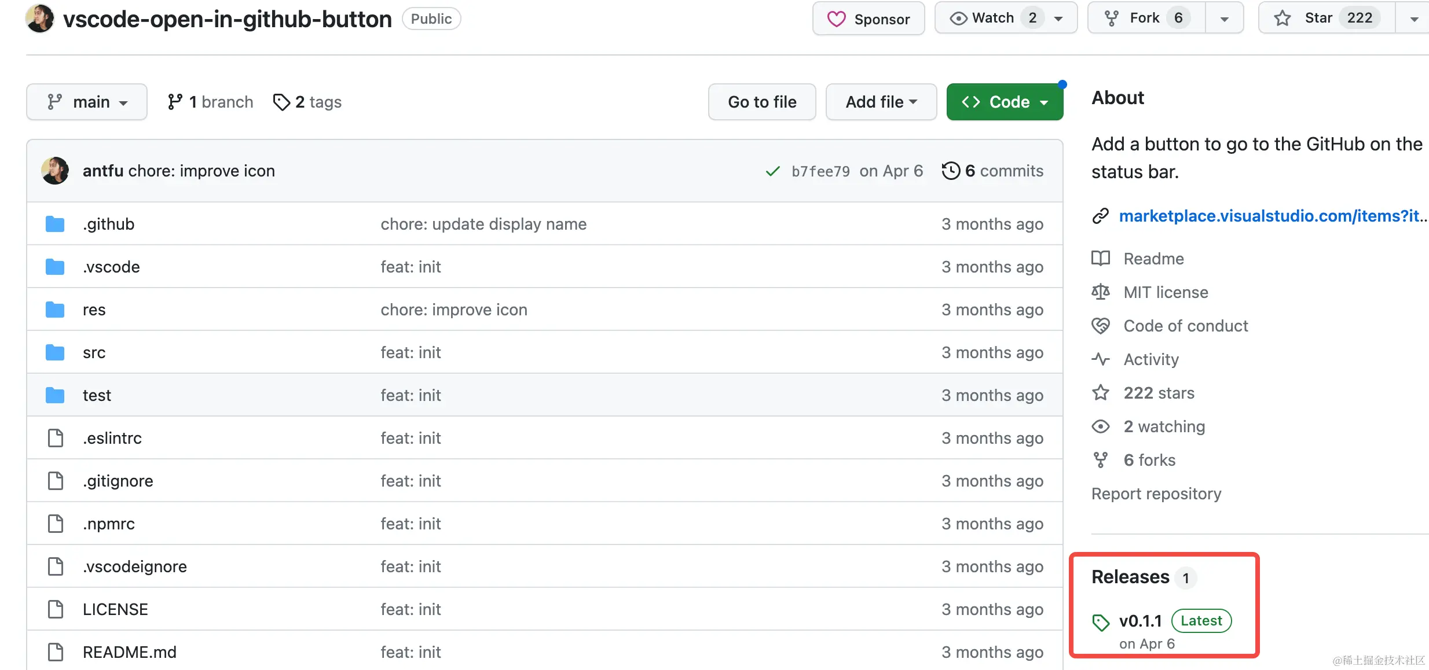Expand the Add file menu

[881, 102]
